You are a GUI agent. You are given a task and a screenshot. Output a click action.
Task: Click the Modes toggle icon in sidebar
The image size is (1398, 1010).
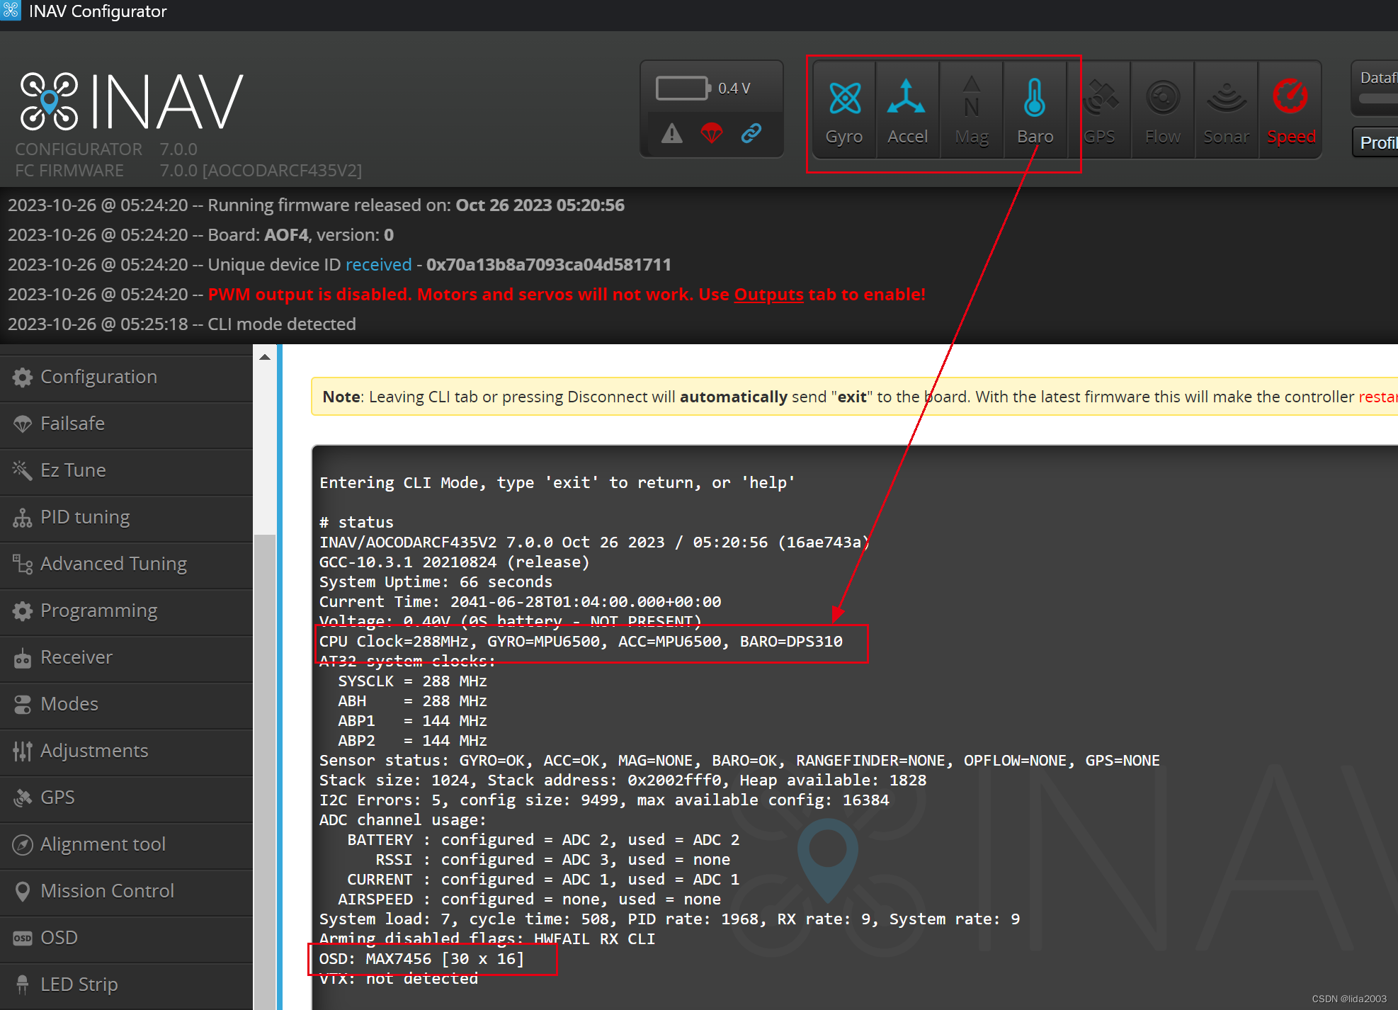click(23, 705)
